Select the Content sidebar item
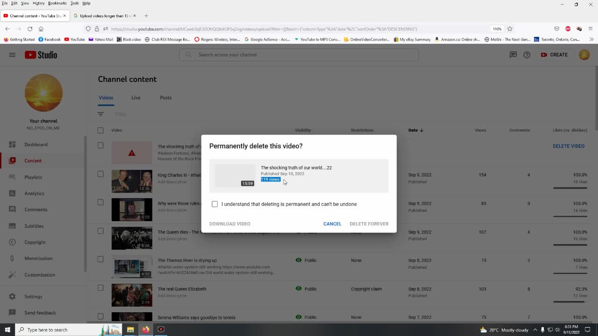The width and height of the screenshot is (598, 336). (42, 161)
